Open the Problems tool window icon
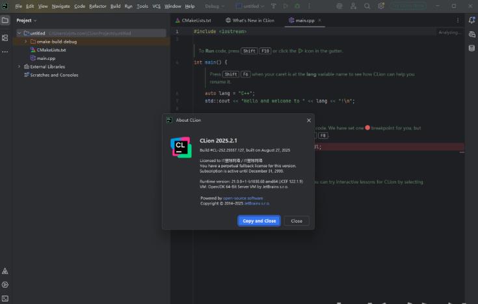This screenshot has width=478, height=304. coord(5,271)
